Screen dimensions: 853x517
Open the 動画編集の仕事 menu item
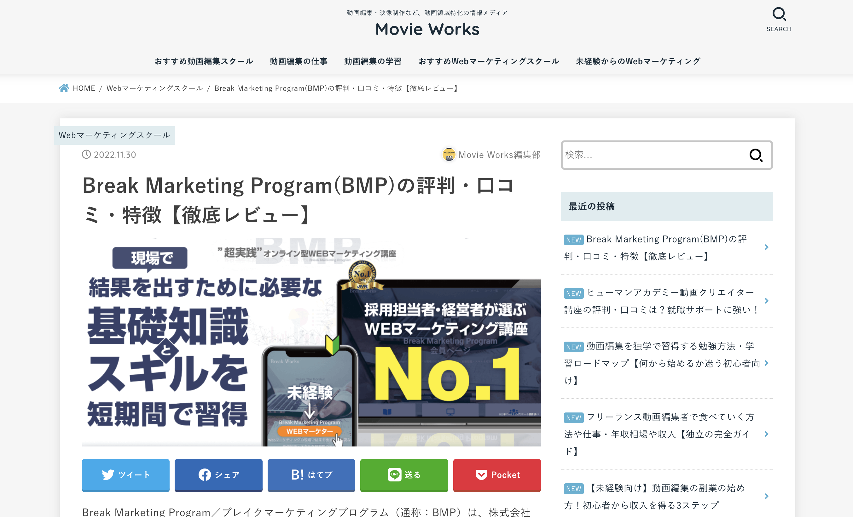[x=299, y=61]
